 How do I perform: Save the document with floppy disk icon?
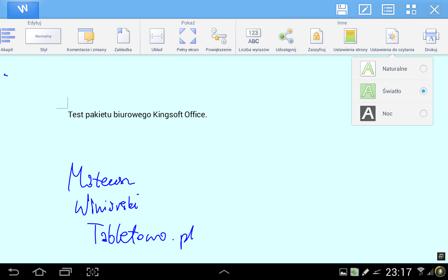coord(342,9)
